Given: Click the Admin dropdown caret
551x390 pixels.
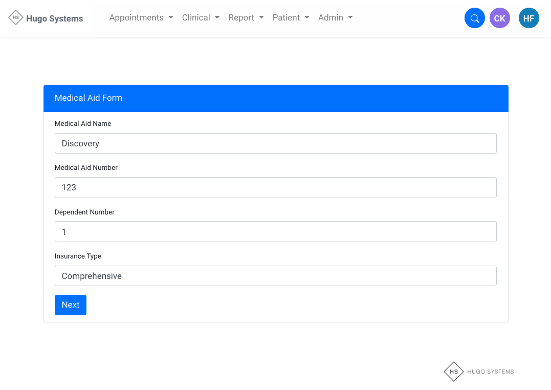Looking at the screenshot, I should tap(350, 17).
